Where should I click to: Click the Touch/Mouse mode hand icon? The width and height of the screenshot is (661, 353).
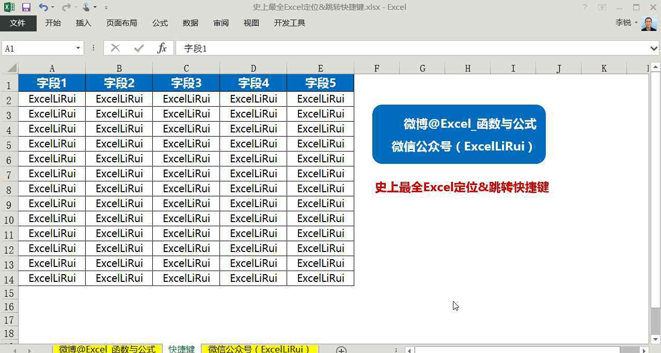click(87, 7)
